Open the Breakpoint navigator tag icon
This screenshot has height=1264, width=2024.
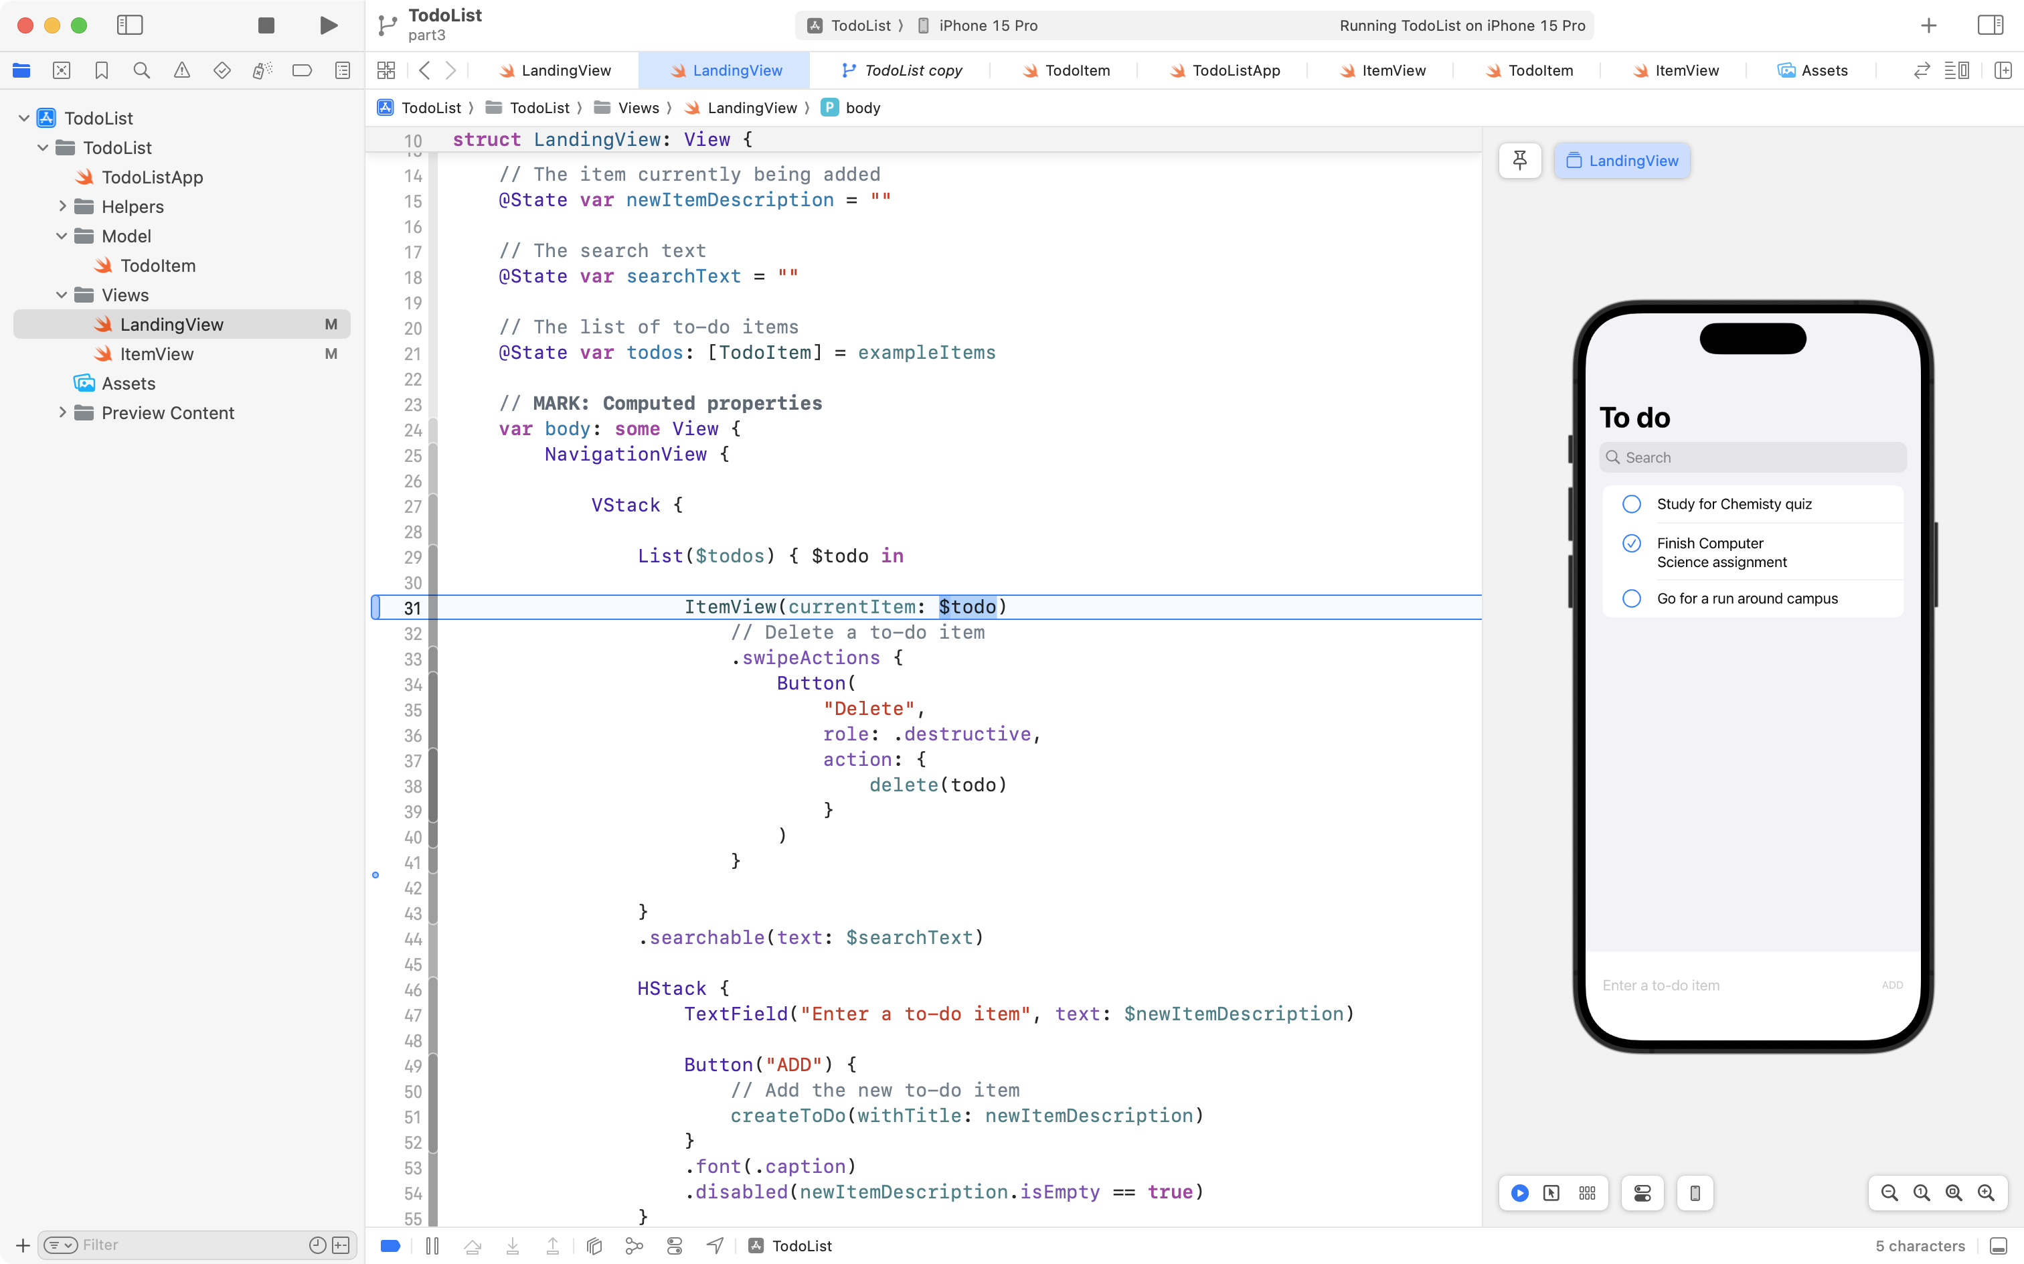[302, 70]
